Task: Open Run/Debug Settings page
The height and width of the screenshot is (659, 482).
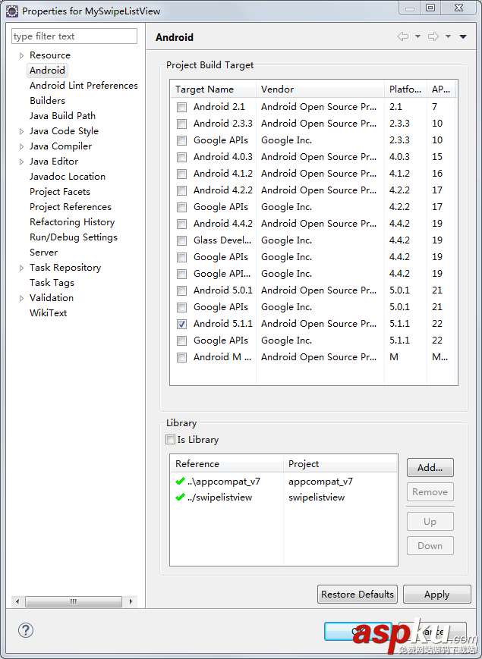Action: point(74,237)
